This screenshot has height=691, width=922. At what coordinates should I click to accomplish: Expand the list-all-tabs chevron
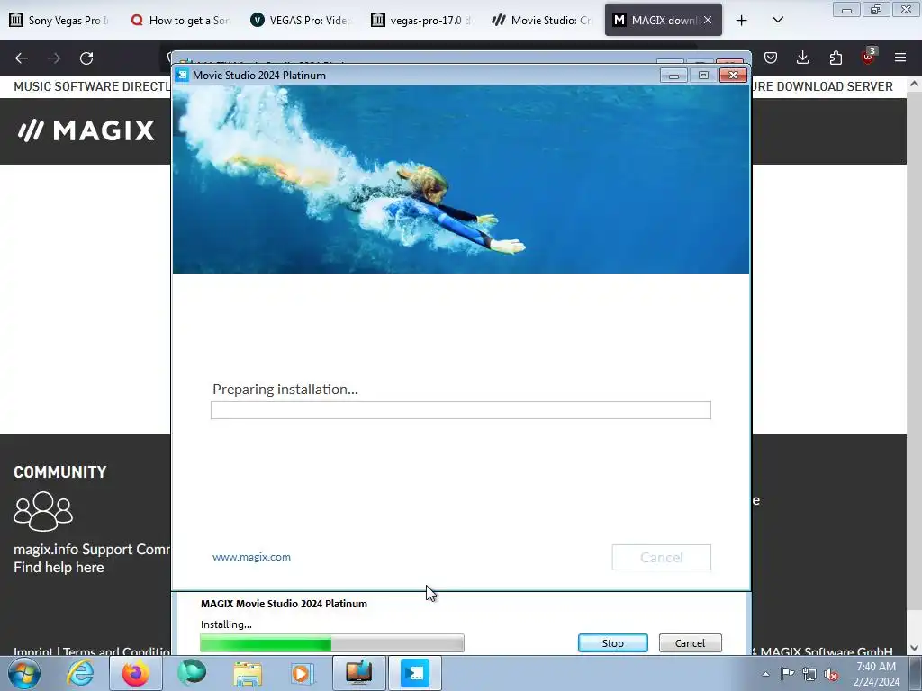(777, 20)
